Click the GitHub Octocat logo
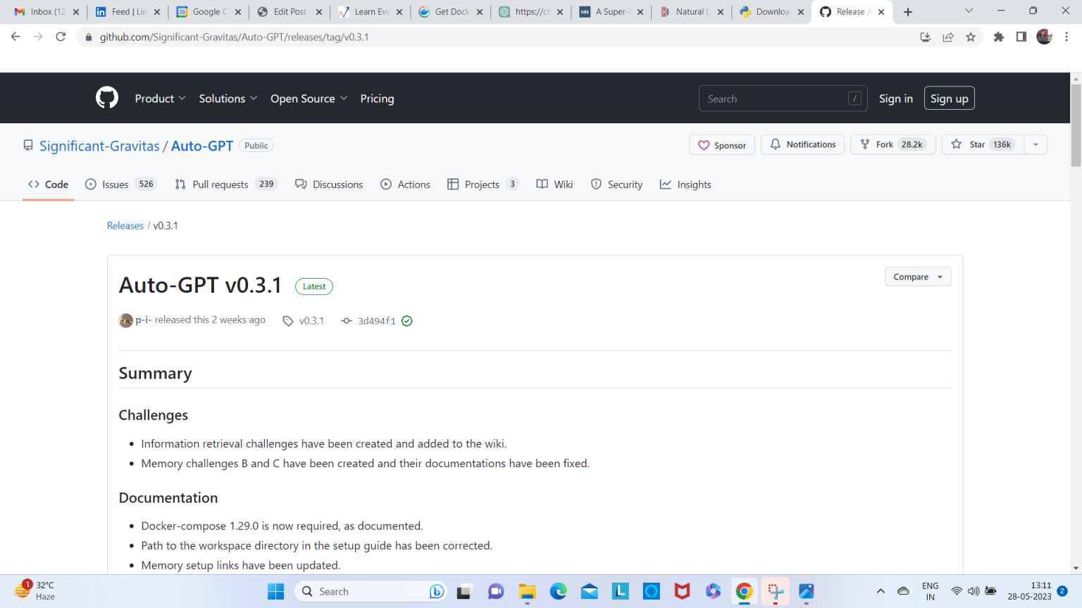 click(107, 98)
